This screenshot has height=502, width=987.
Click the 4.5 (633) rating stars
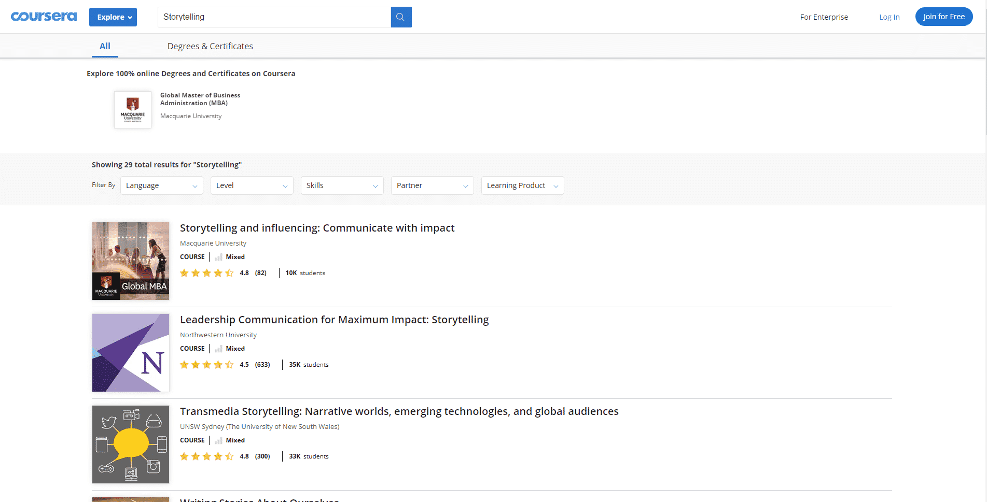pyautogui.click(x=206, y=365)
